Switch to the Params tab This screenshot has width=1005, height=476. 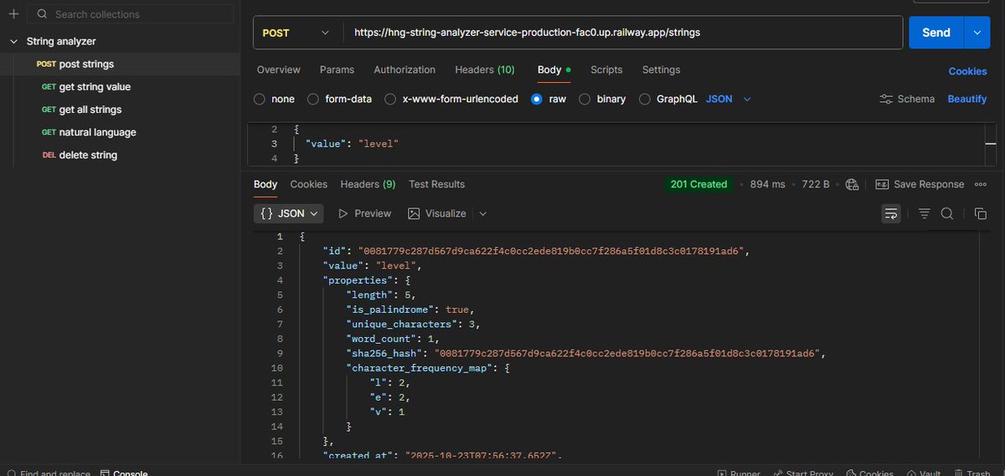[337, 69]
